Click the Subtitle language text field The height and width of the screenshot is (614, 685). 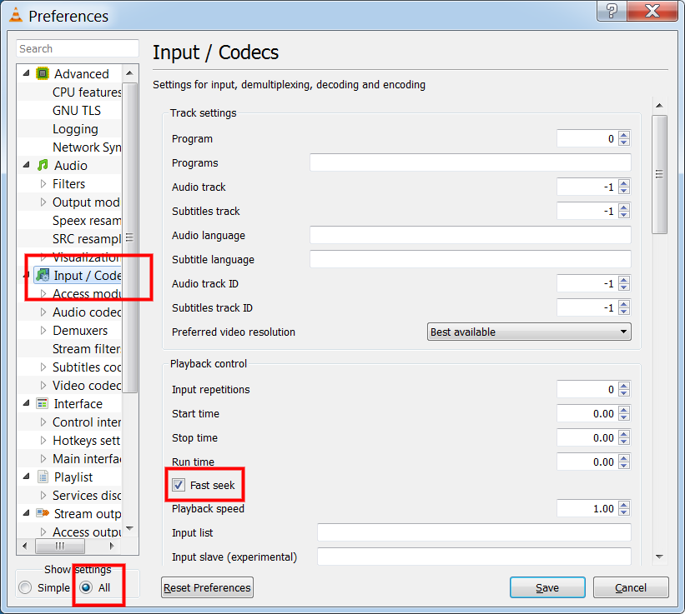[x=471, y=259]
